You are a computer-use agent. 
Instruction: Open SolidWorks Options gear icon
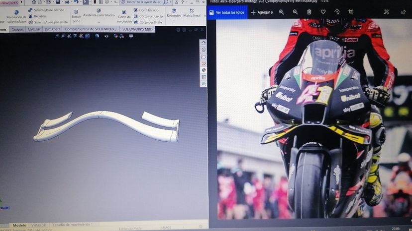tap(107, 2)
